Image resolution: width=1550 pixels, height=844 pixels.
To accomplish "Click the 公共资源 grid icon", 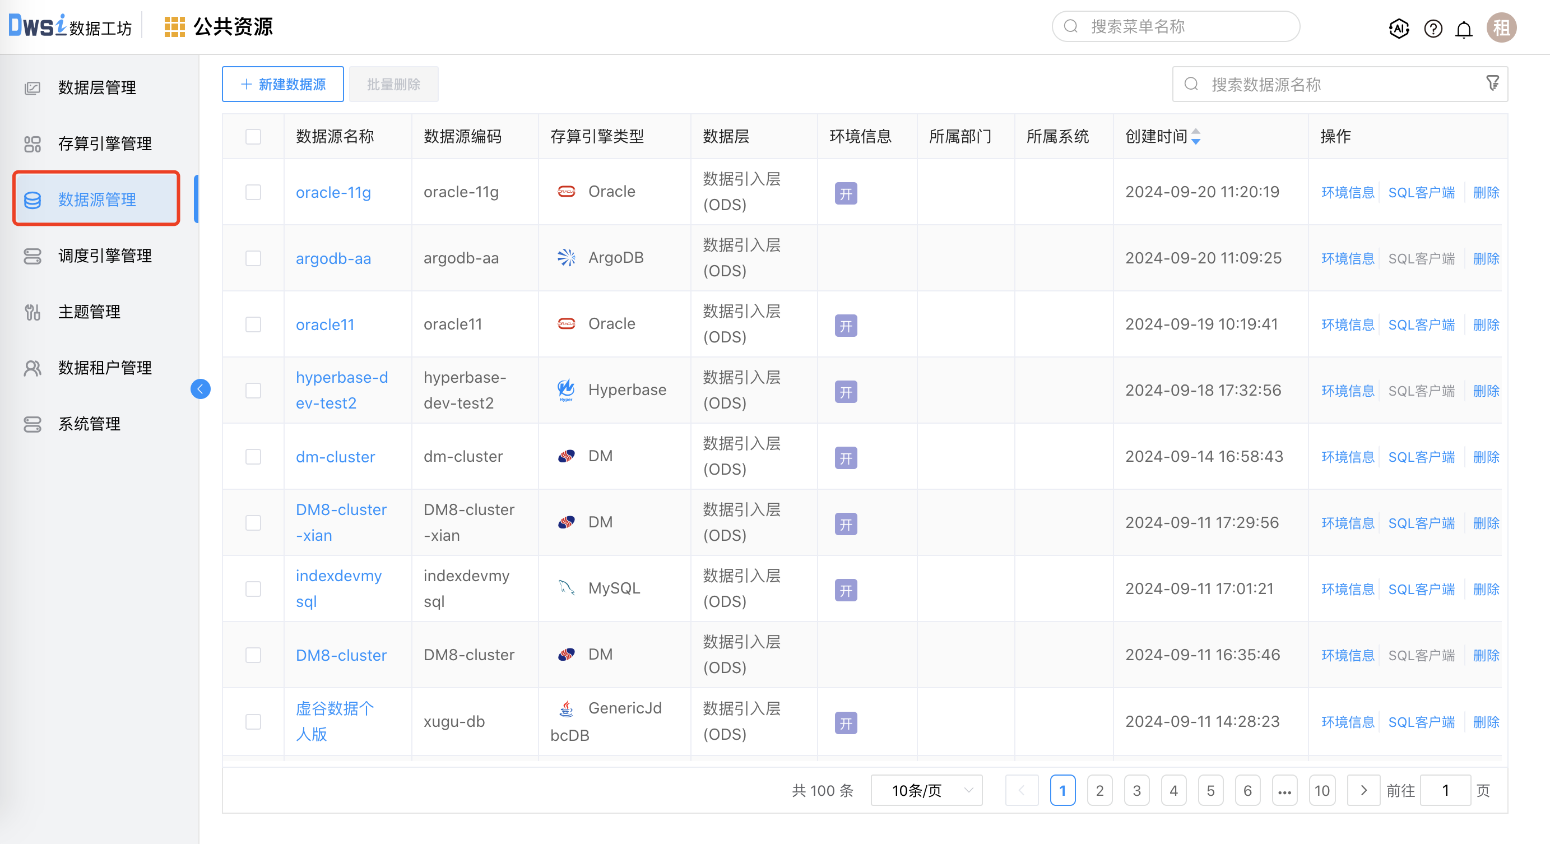I will pos(174,26).
